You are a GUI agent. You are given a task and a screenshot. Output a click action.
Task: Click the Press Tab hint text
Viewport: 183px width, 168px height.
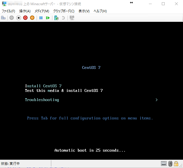[90, 118]
